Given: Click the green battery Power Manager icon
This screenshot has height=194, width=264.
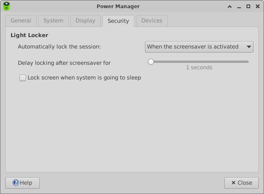Looking at the screenshot, I should click(x=6, y=6).
